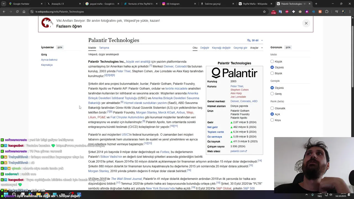This screenshot has width=354, height=199.
Task: Click the Fazlasını öğren banner link
Action: [69, 26]
